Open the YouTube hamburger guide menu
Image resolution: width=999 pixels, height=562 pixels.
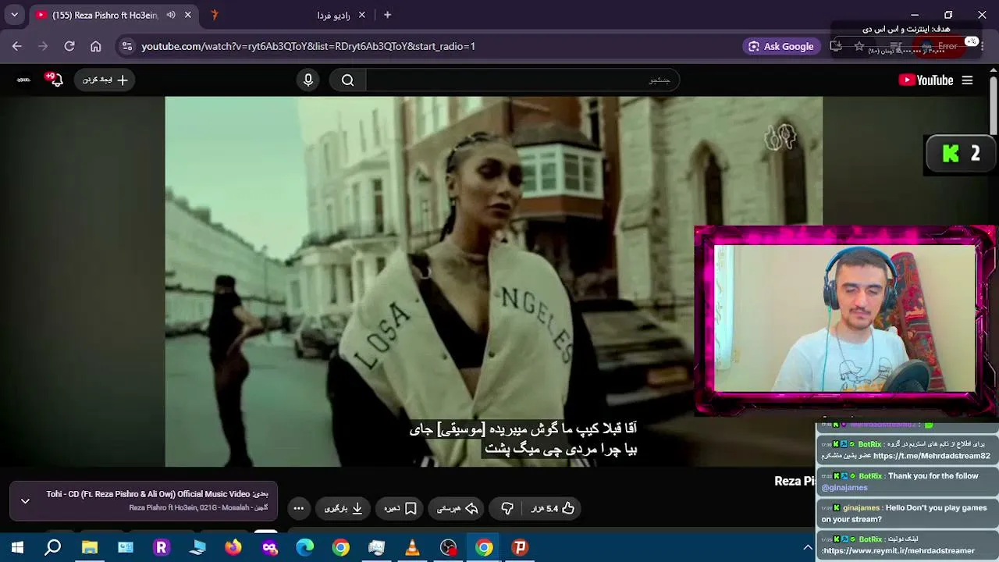[x=967, y=80]
